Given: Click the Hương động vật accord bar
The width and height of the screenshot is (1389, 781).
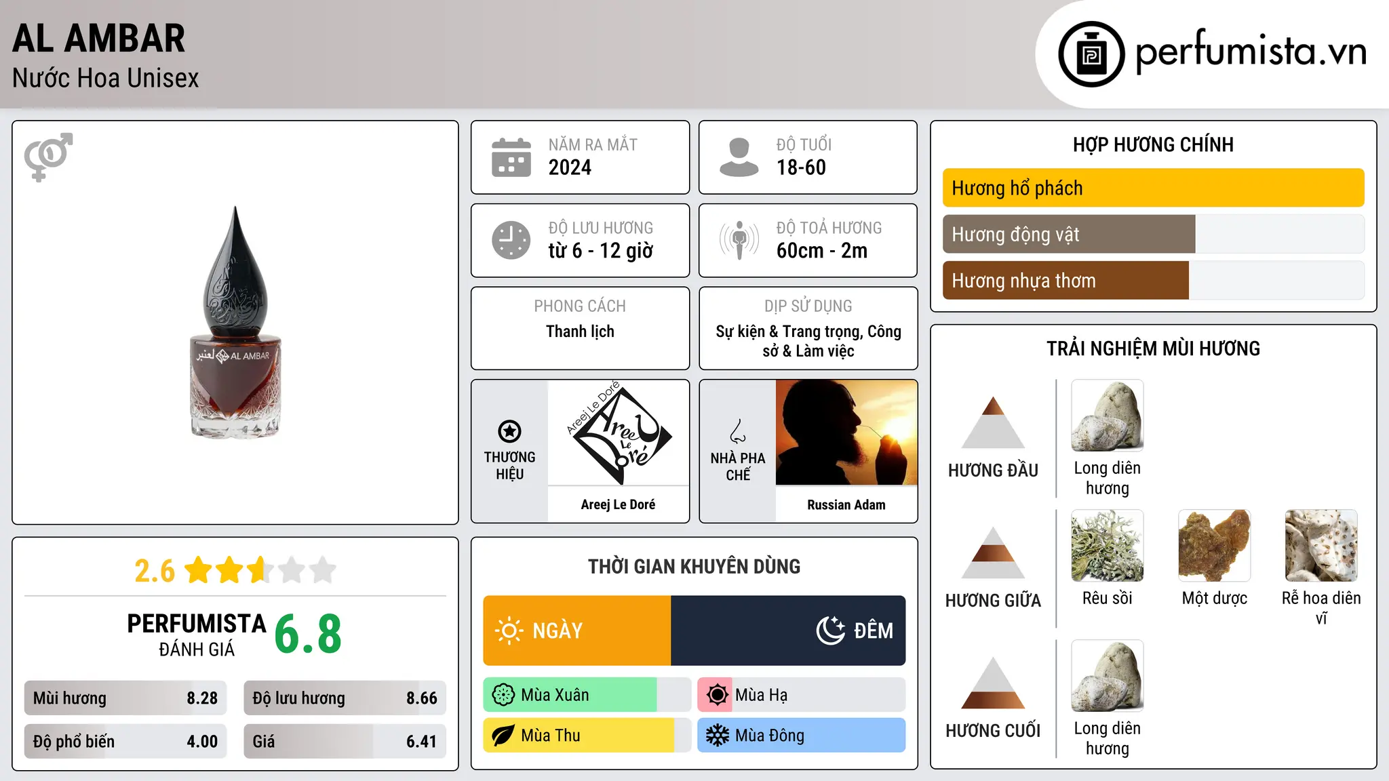Looking at the screenshot, I should [1154, 234].
